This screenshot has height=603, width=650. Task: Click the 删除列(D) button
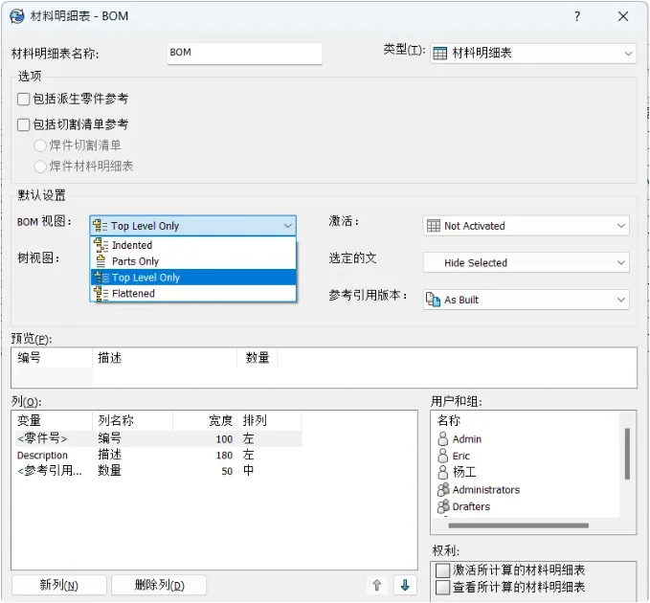tap(159, 585)
